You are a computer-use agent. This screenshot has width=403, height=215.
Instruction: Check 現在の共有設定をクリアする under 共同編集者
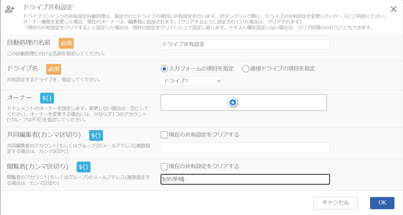point(164,135)
